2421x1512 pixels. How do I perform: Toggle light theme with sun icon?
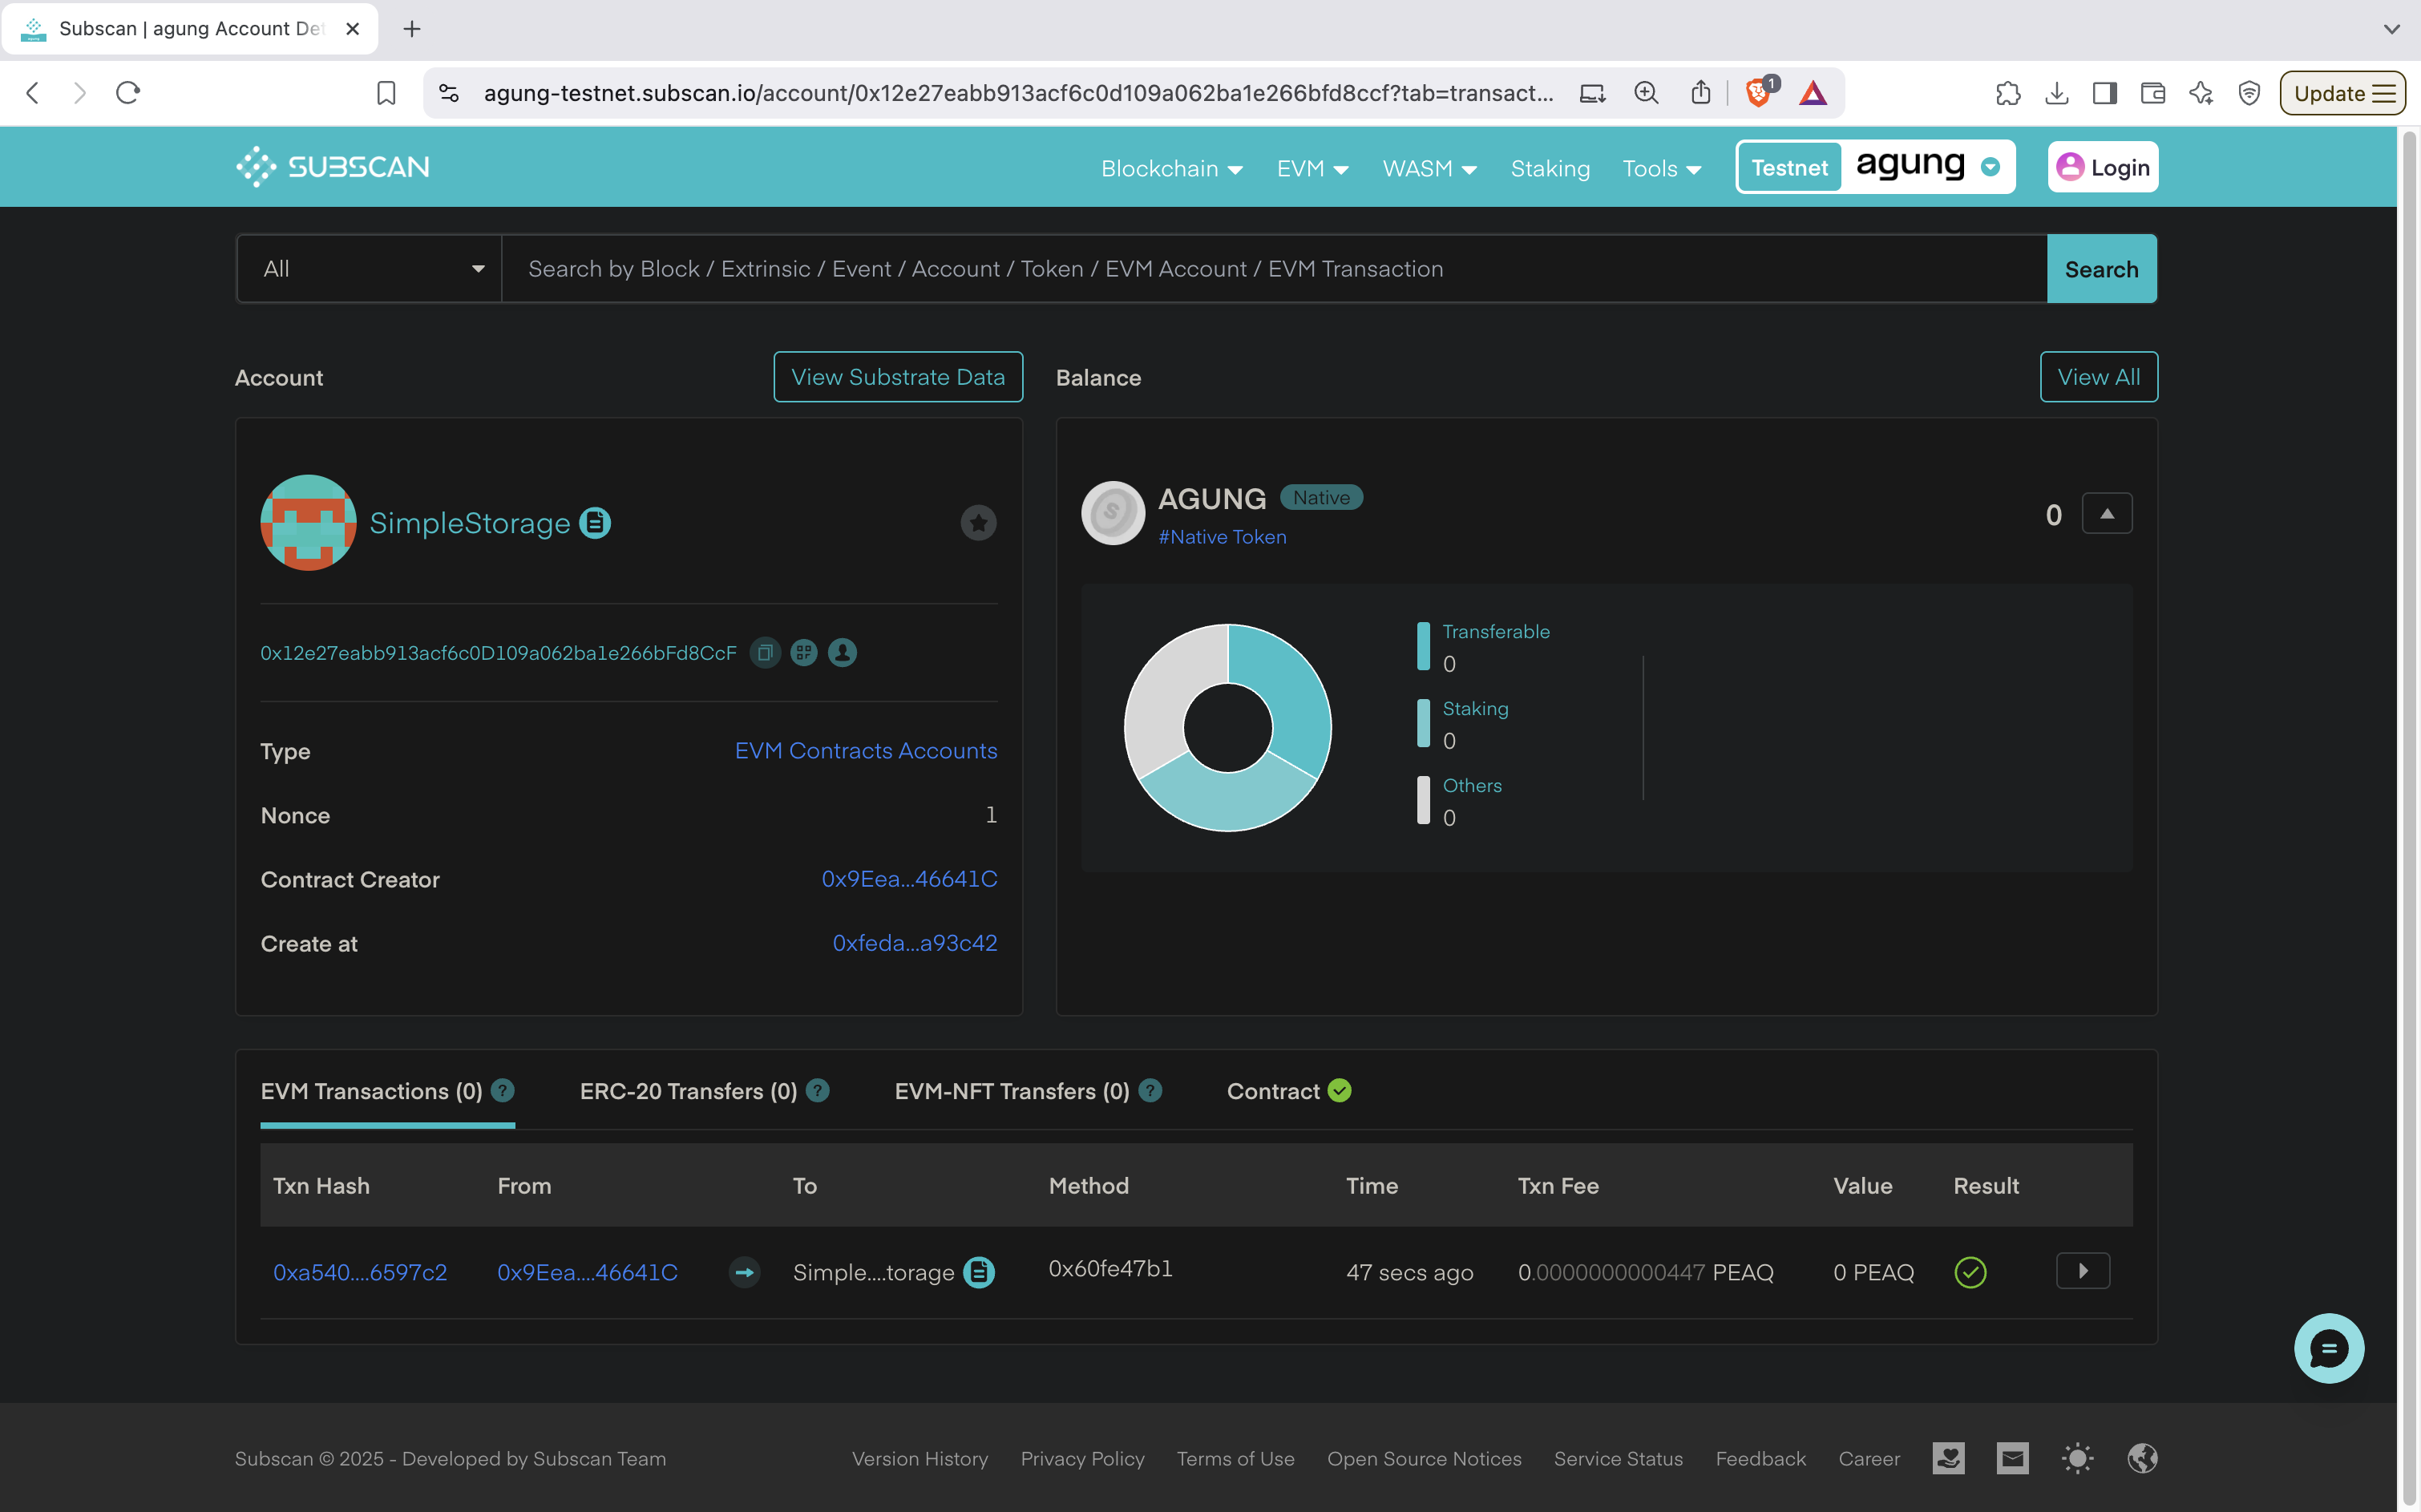click(x=2077, y=1458)
